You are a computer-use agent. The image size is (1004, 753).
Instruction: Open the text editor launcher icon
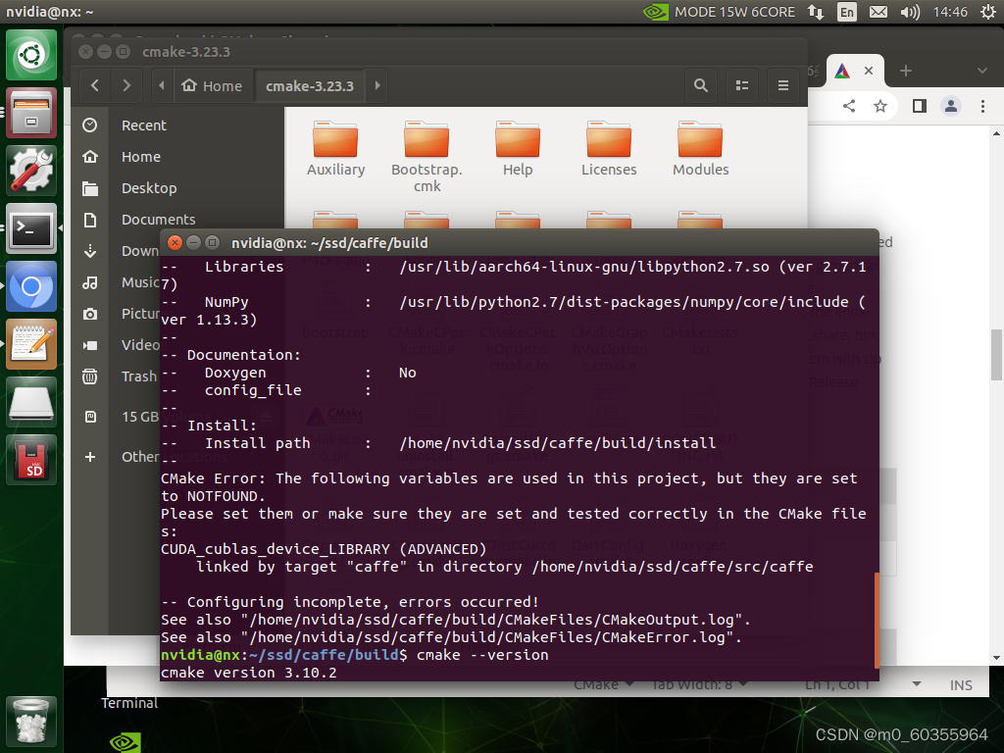31,344
